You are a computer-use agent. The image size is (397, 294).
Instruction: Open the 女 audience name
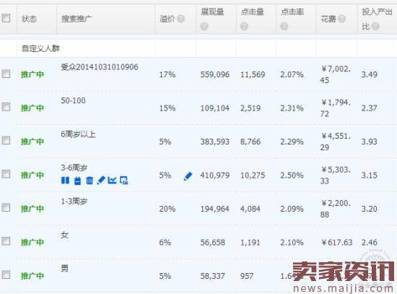64,235
